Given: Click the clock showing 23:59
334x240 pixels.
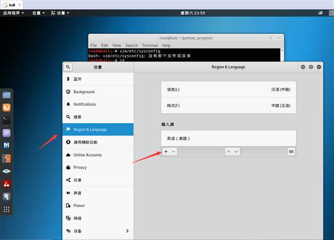Looking at the screenshot, I should pyautogui.click(x=192, y=13).
